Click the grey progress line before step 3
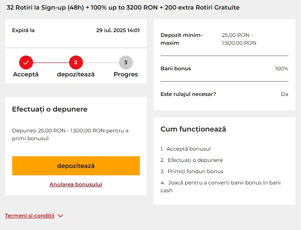 (x=101, y=62)
